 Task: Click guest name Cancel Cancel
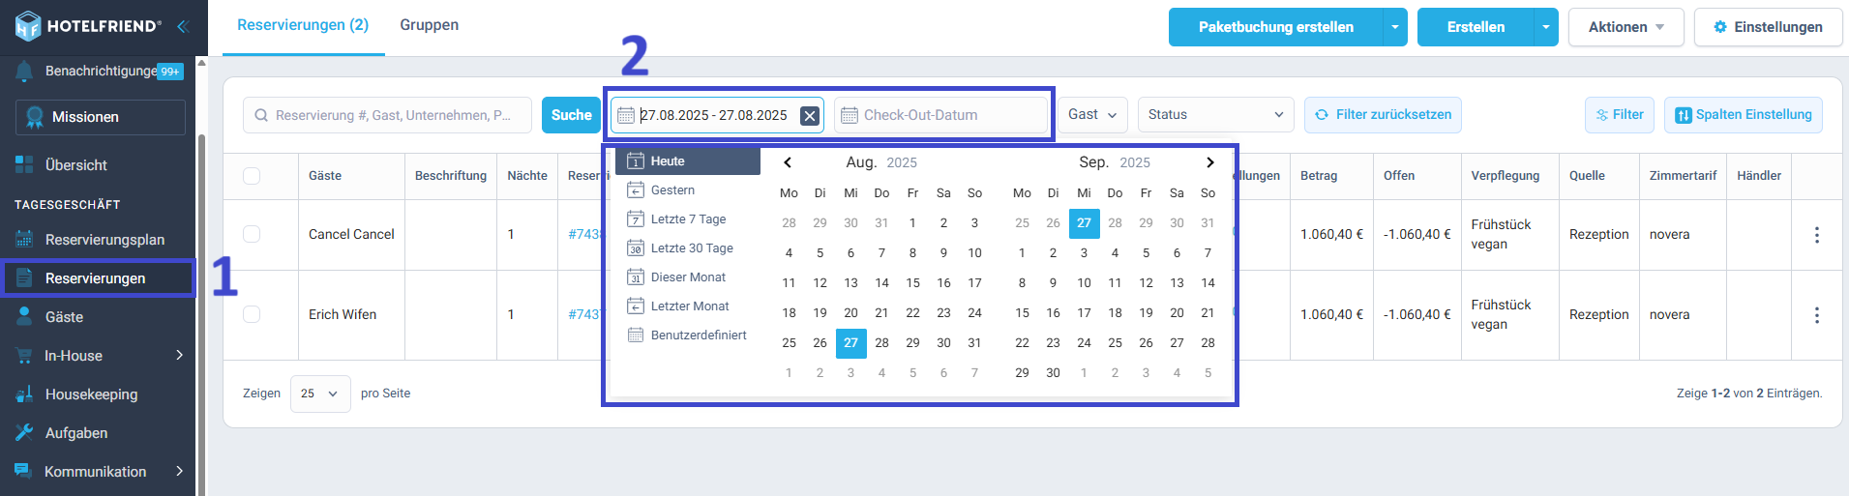click(x=351, y=234)
